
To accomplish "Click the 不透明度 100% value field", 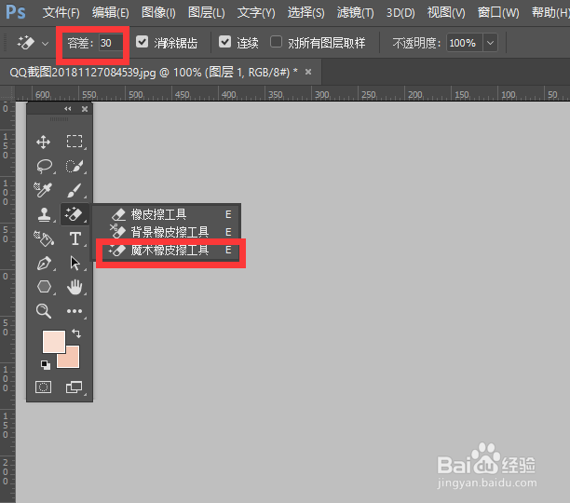I will [x=465, y=43].
